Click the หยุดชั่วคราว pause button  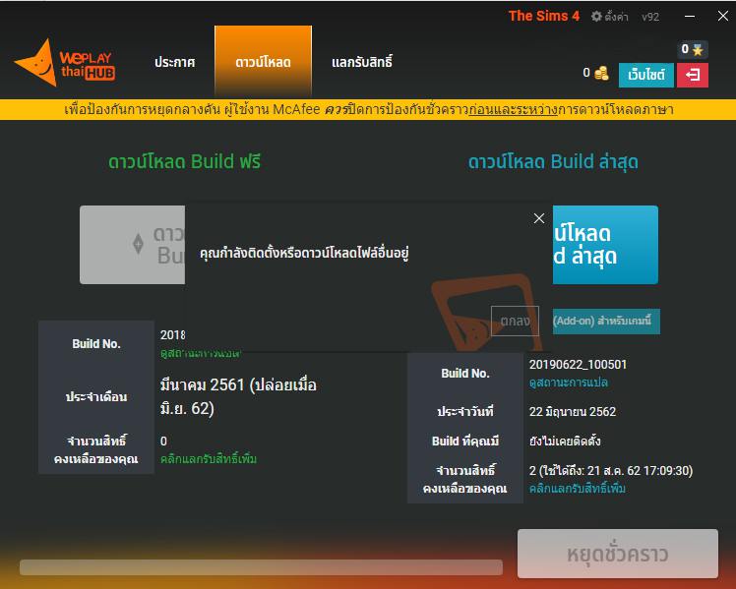(x=618, y=554)
